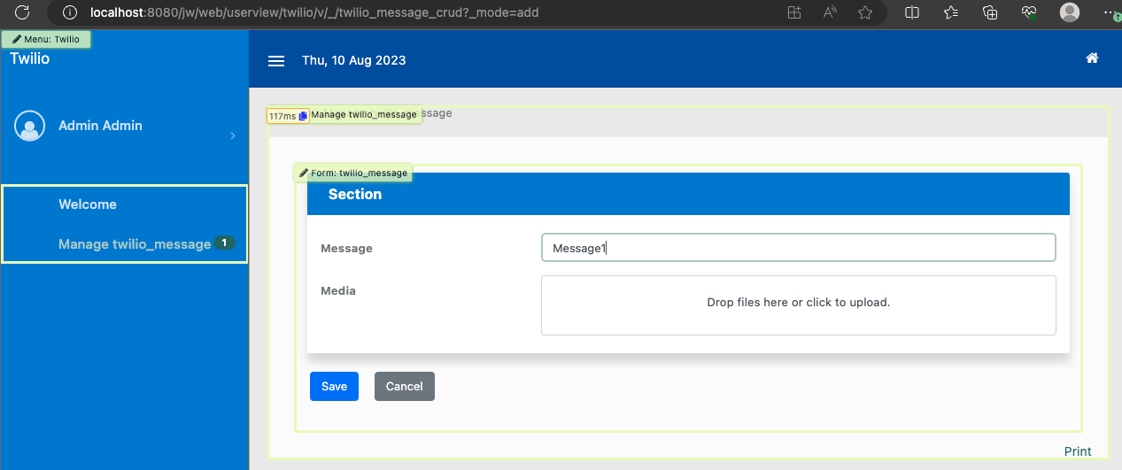1122x470 pixels.
Task: Open the Welcome menu item
Action: point(88,204)
